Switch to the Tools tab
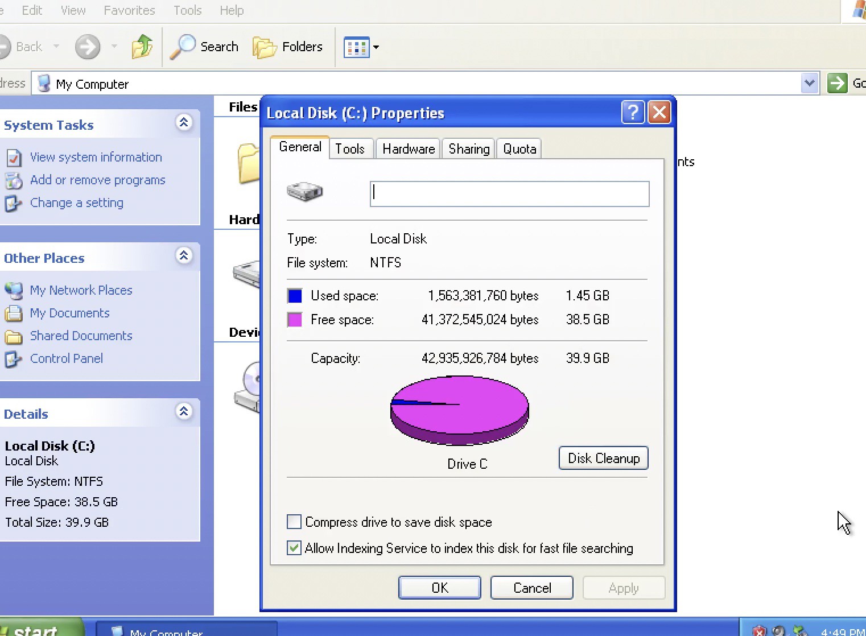 click(350, 149)
